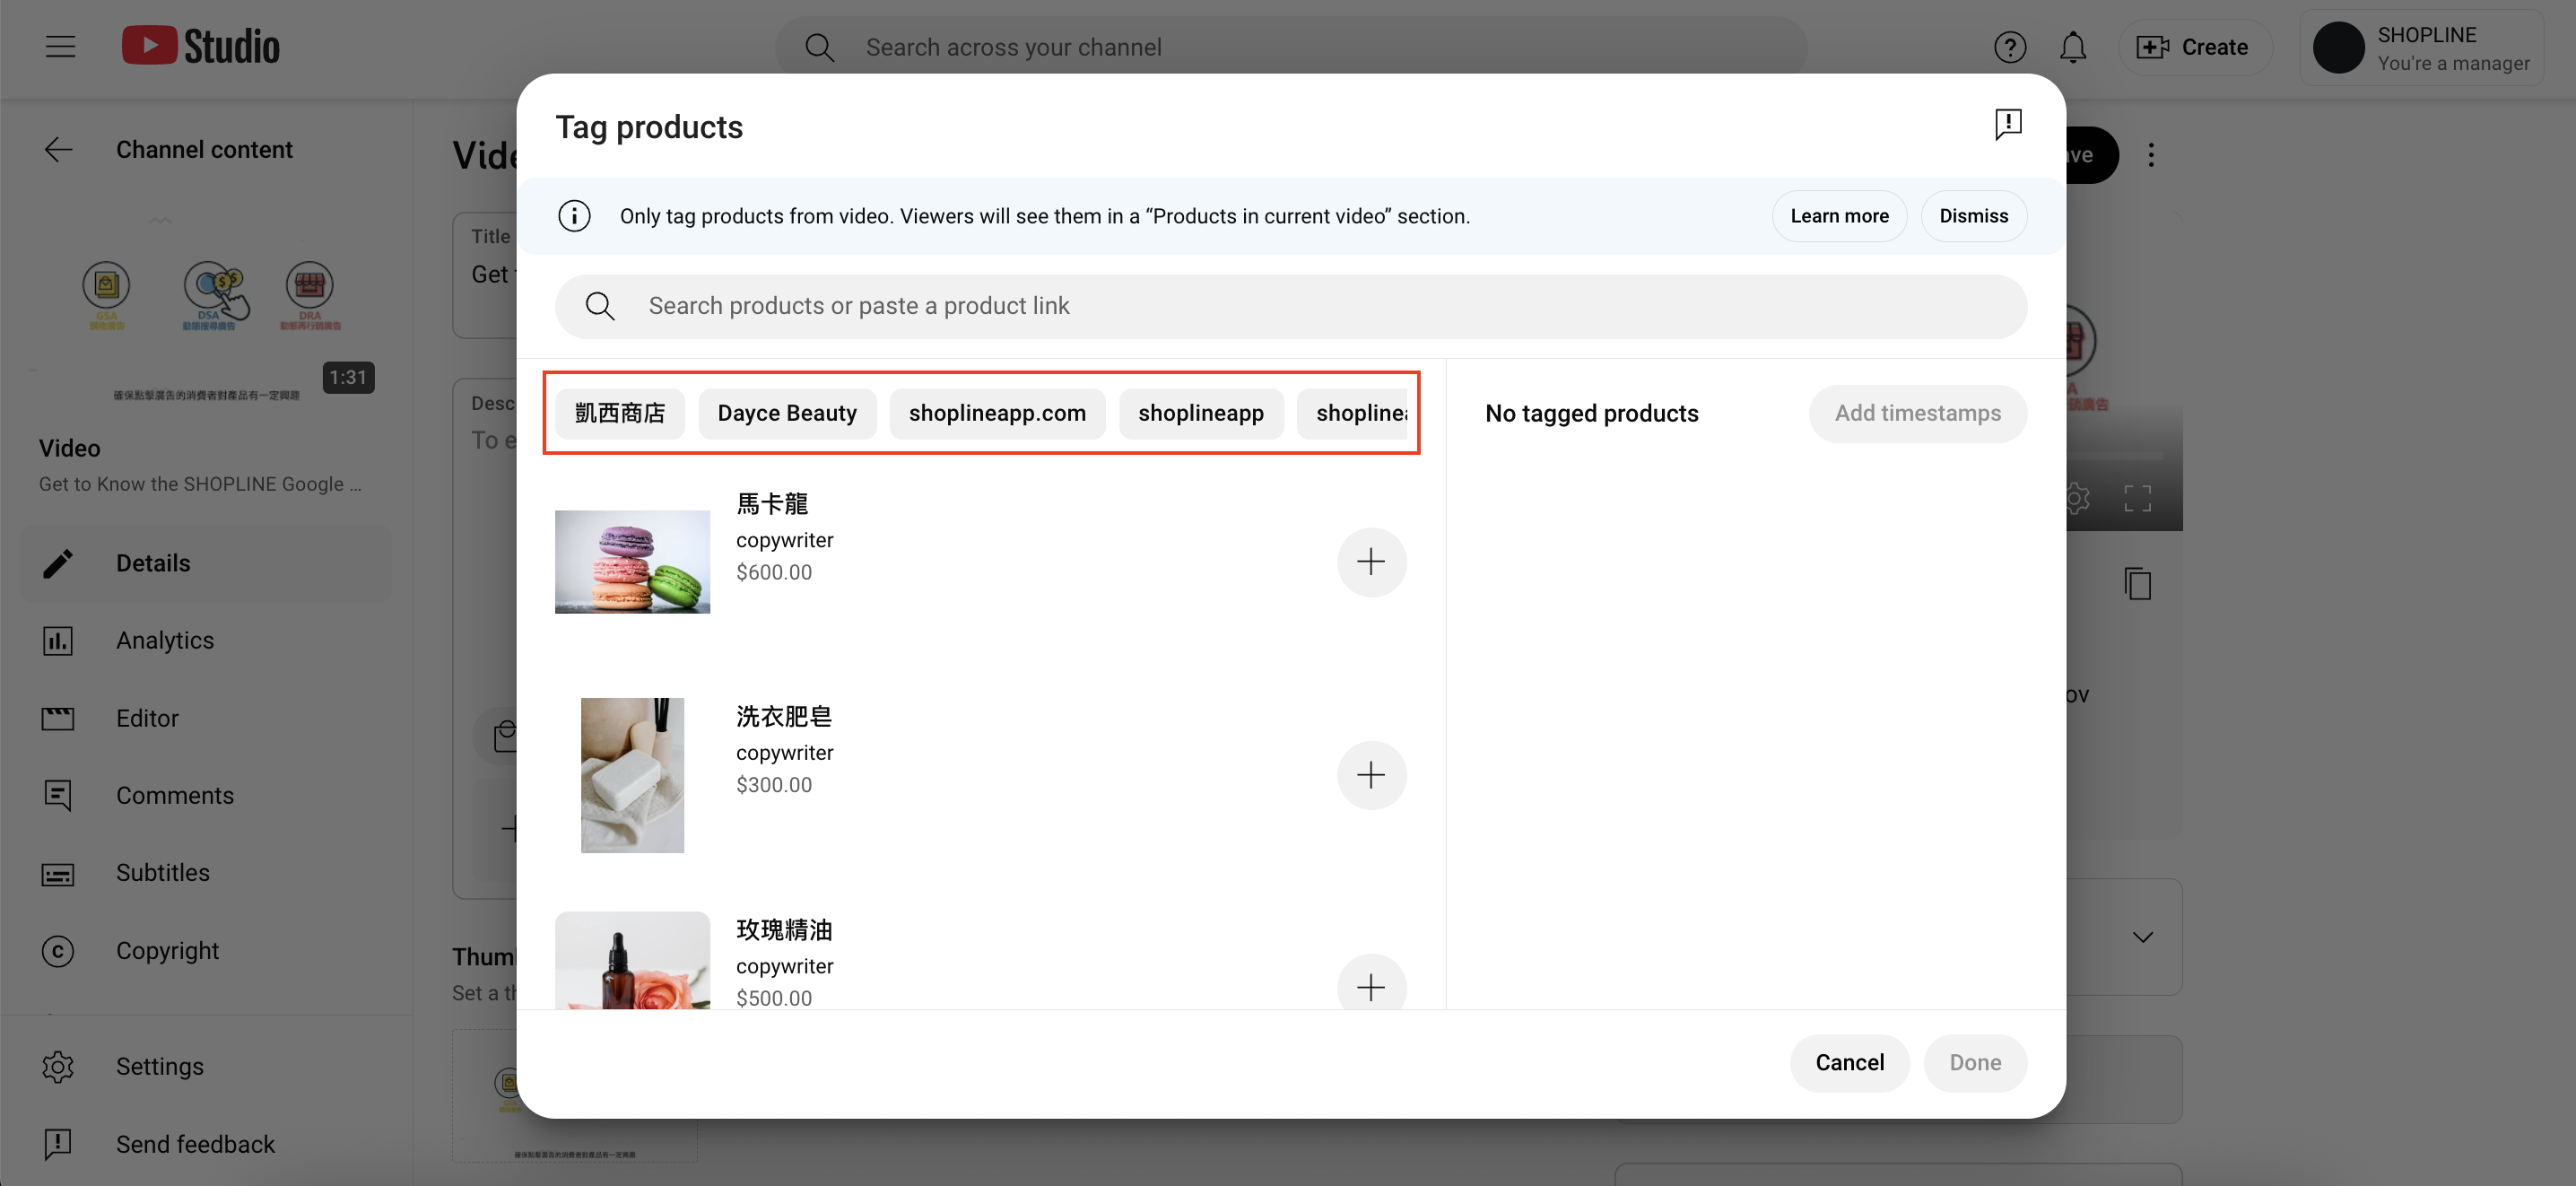Open Editor in the sidebar
Screen dimensions: 2576x1186
click(206, 718)
